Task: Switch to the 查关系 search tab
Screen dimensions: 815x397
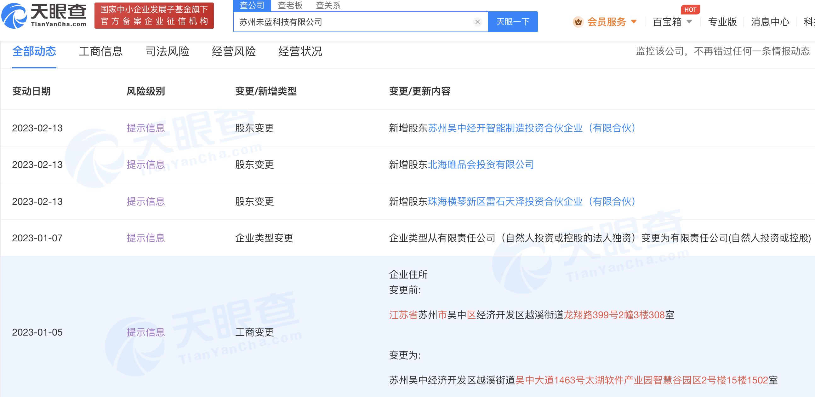Action: [328, 5]
